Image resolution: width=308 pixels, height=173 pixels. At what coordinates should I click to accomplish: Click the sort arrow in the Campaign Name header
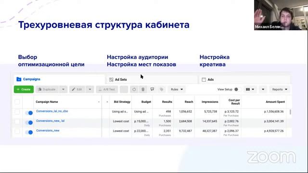click(x=99, y=102)
